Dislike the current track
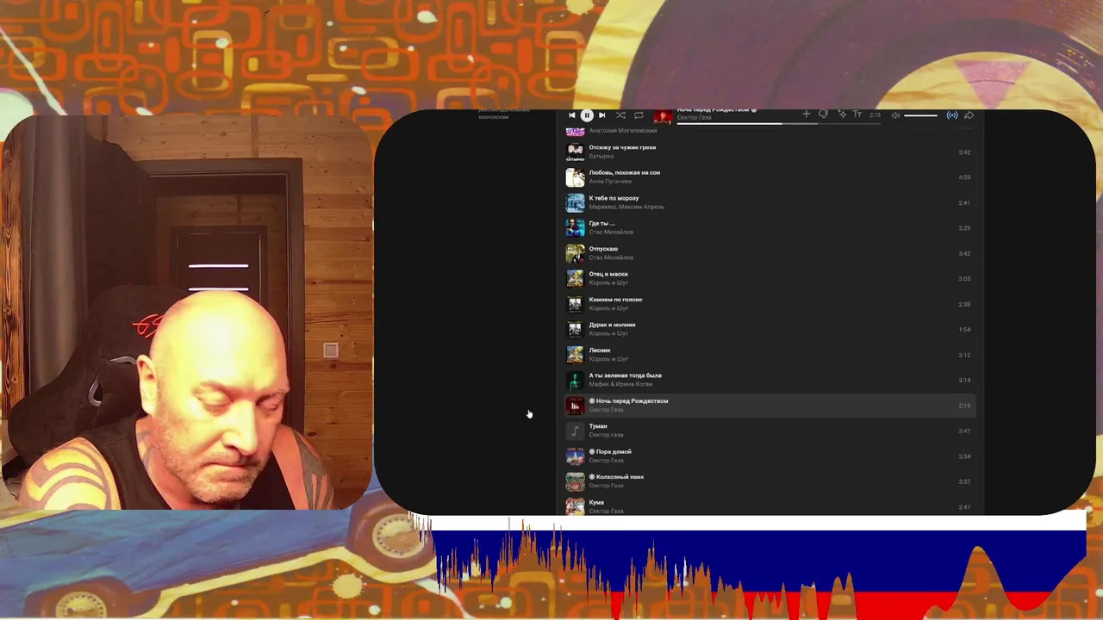Image resolution: width=1103 pixels, height=620 pixels. pos(823,115)
